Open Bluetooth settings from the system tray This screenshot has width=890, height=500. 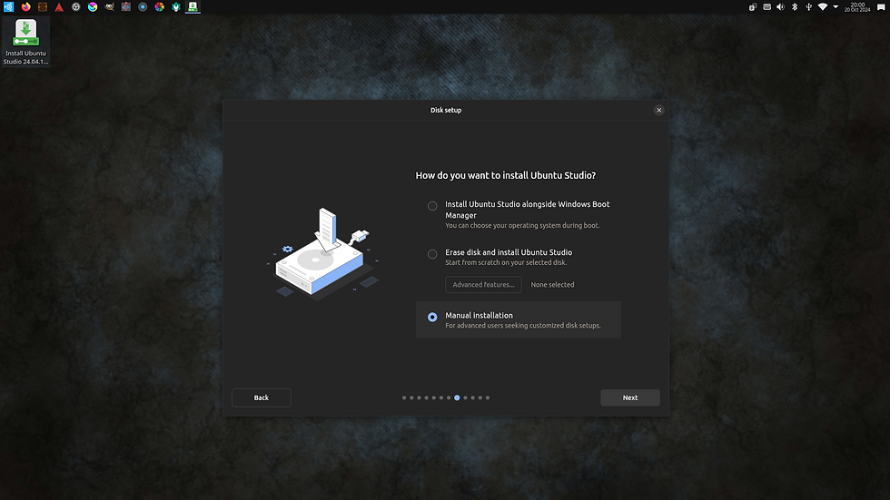795,6
